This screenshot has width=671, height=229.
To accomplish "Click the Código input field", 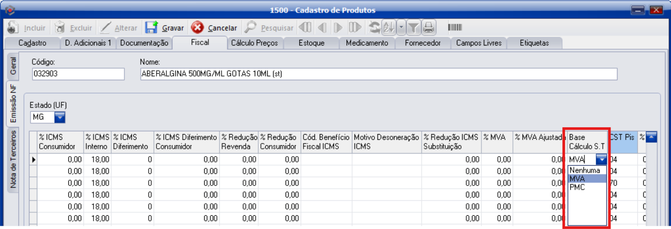I will (x=78, y=74).
